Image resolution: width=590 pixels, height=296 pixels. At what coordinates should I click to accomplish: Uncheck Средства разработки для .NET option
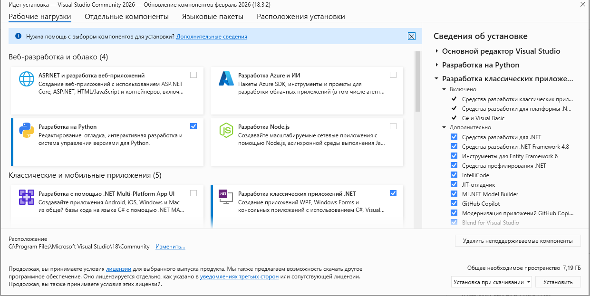pos(454,137)
